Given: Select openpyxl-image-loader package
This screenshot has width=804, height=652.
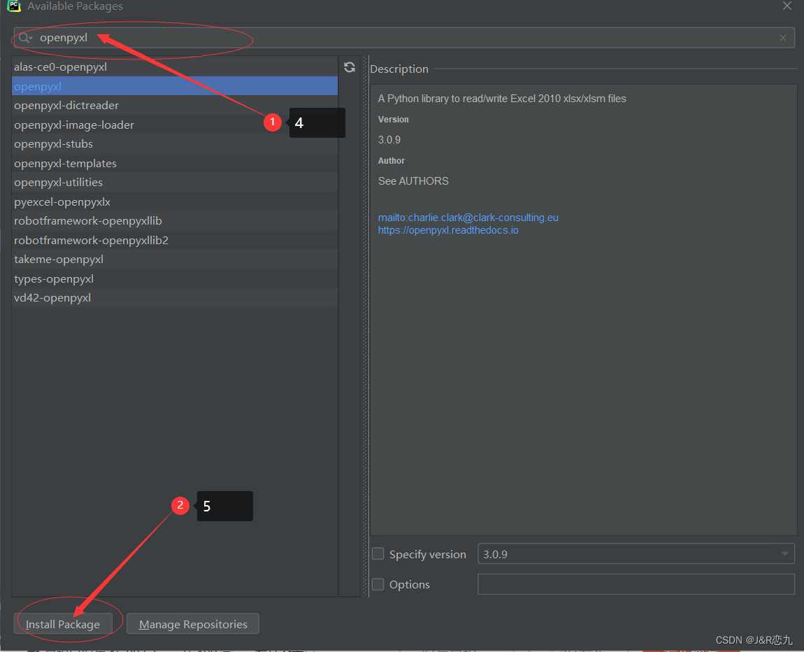Looking at the screenshot, I should point(175,125).
